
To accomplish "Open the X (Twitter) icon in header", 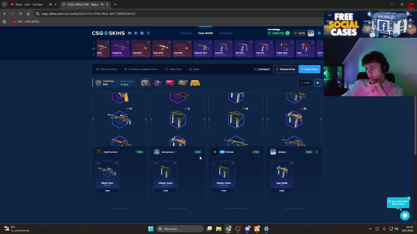I will (148, 33).
